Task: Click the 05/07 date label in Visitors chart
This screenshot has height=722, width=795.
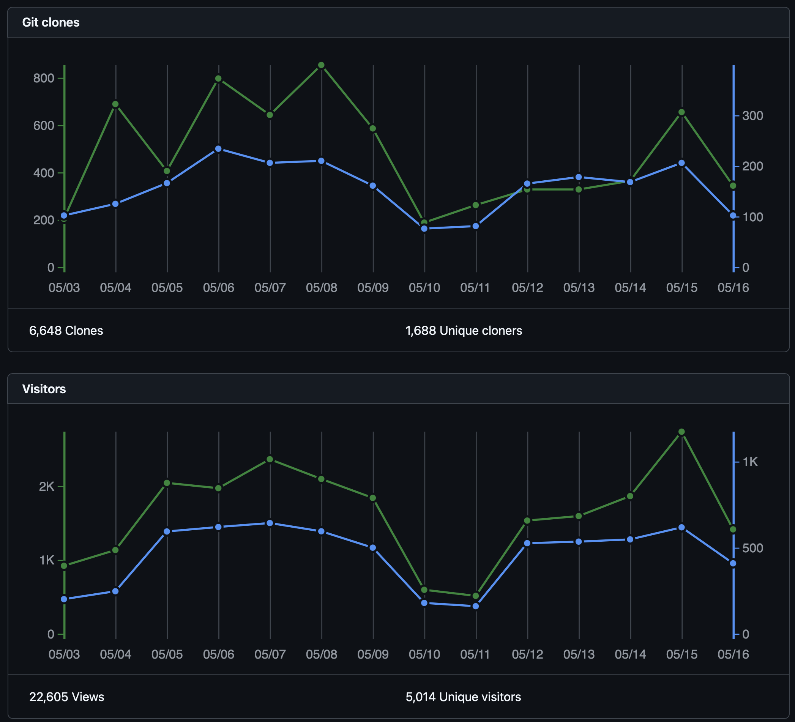Action: (x=270, y=654)
